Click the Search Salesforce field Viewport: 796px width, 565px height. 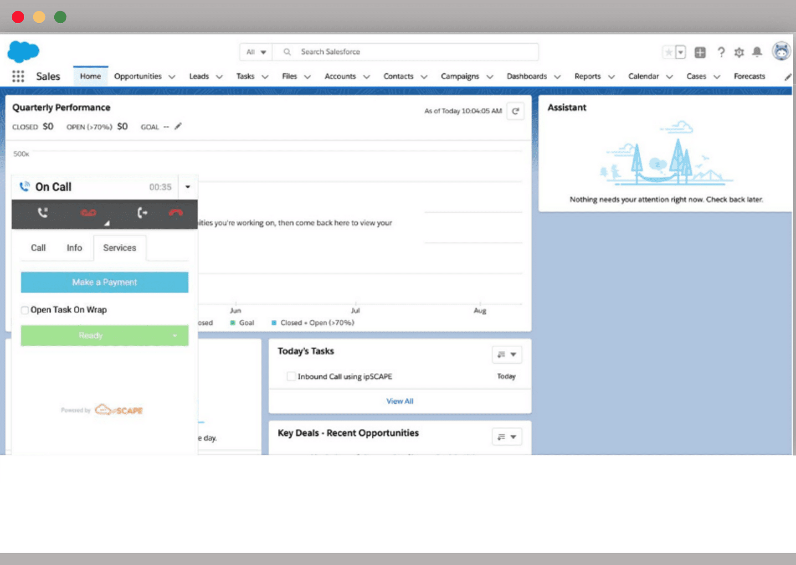(406, 52)
